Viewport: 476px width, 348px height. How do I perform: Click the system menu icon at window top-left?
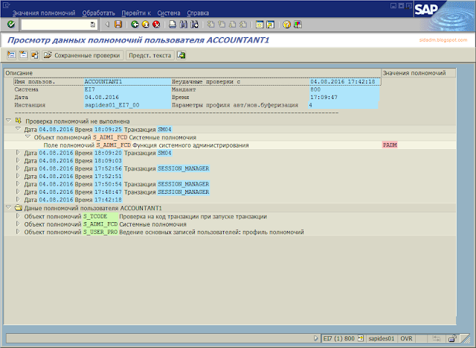[x=6, y=5]
